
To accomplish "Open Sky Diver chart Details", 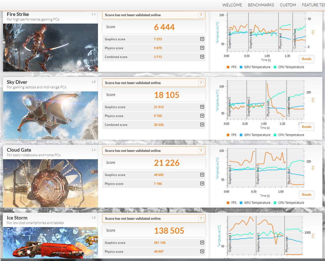I will pos(306,127).
